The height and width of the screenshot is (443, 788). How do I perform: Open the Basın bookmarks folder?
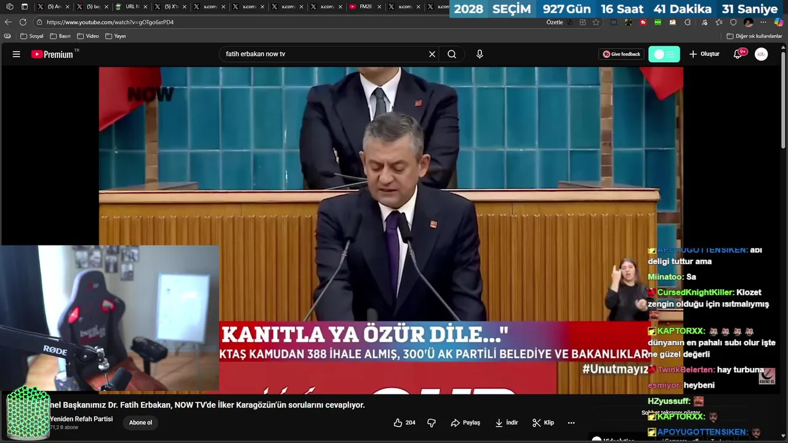point(60,36)
